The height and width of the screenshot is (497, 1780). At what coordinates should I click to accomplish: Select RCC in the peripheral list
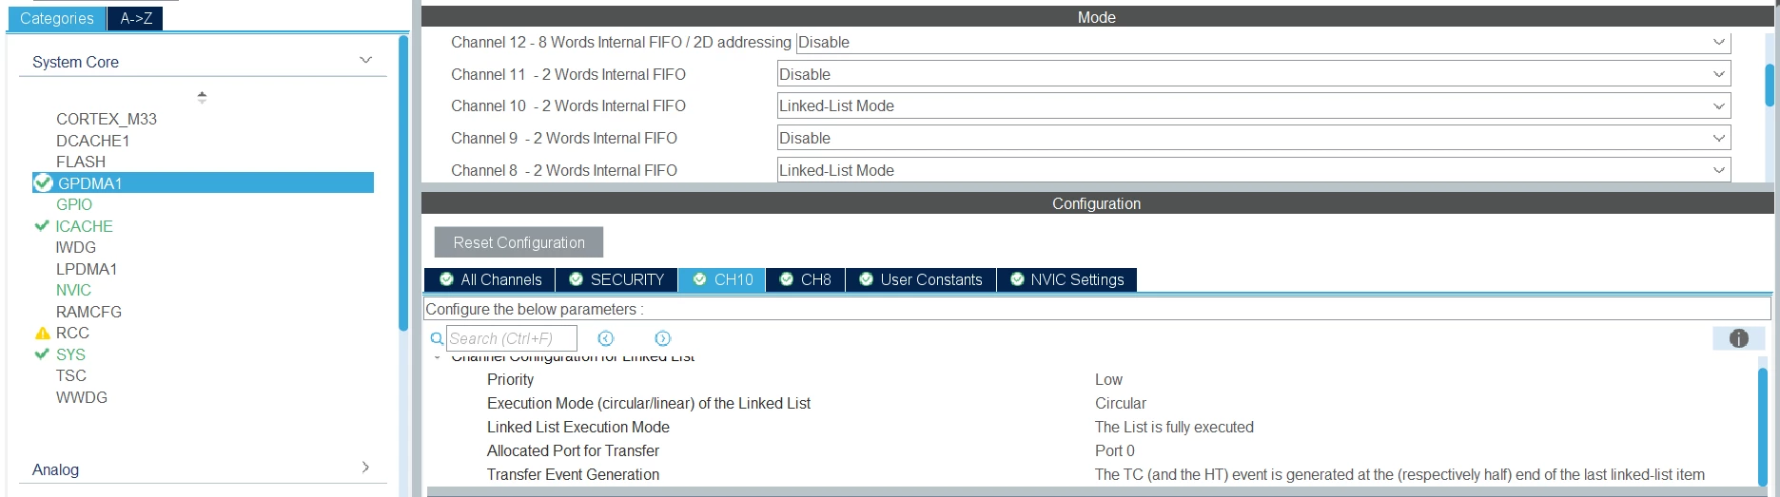click(x=72, y=333)
